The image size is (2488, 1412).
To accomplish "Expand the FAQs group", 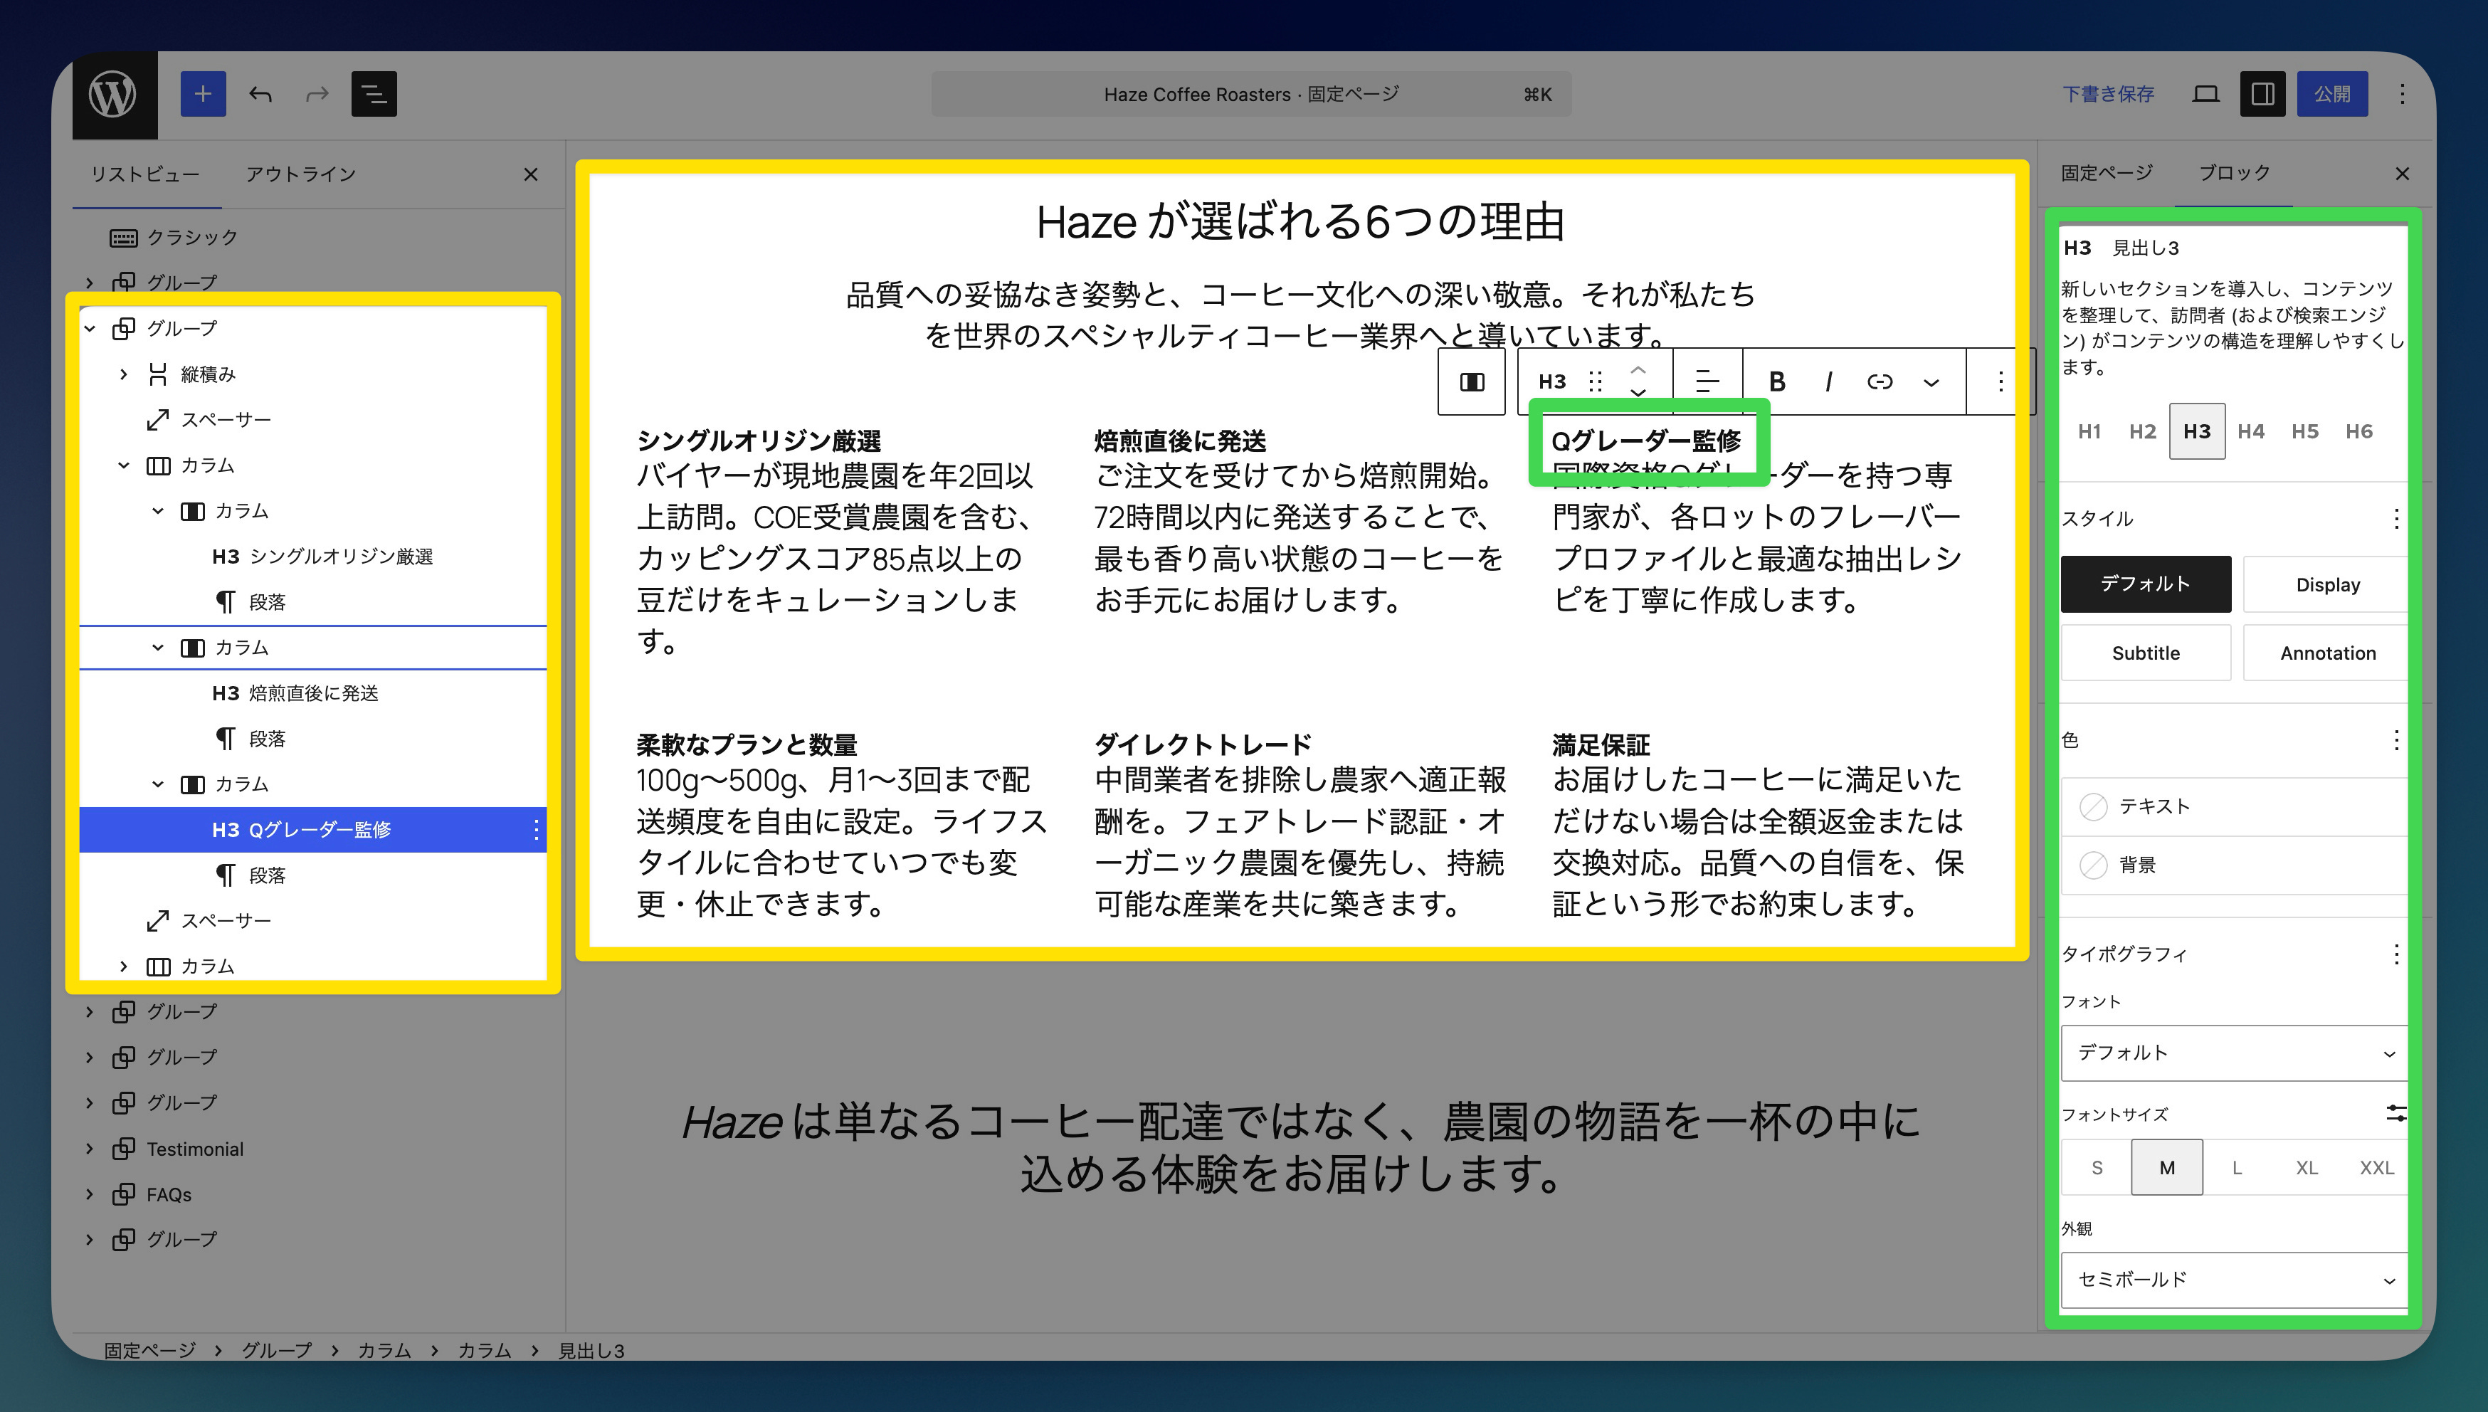I will click(x=89, y=1195).
